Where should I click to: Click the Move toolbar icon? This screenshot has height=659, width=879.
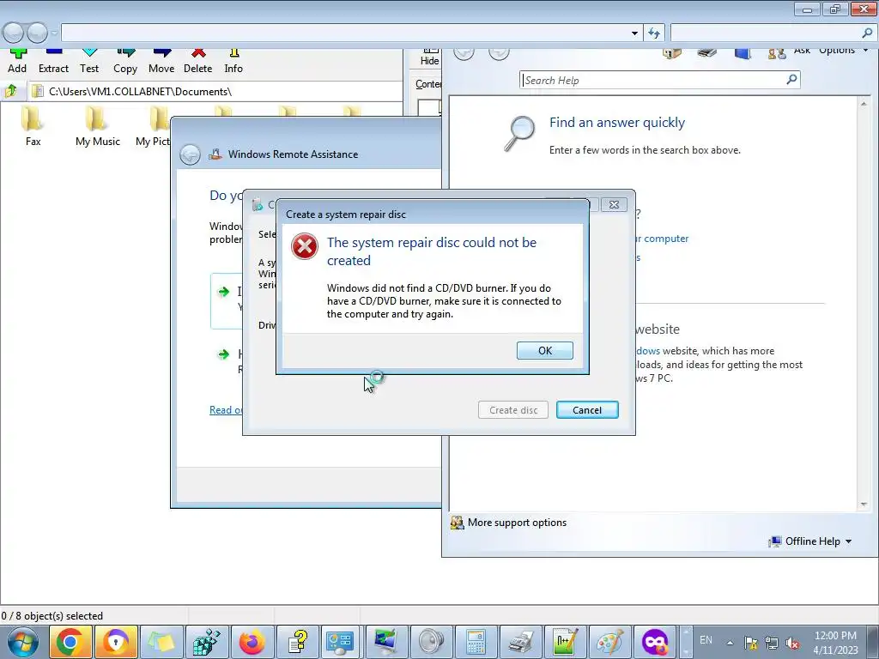click(x=161, y=61)
